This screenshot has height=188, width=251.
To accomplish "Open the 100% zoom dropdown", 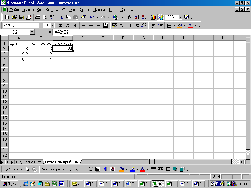I will (x=180, y=17).
